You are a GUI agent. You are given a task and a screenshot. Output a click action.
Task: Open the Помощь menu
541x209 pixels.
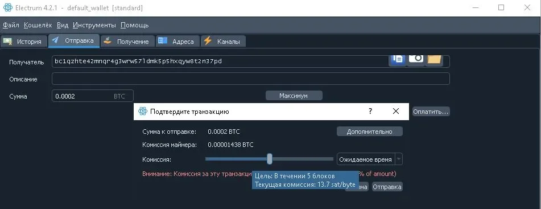(135, 25)
